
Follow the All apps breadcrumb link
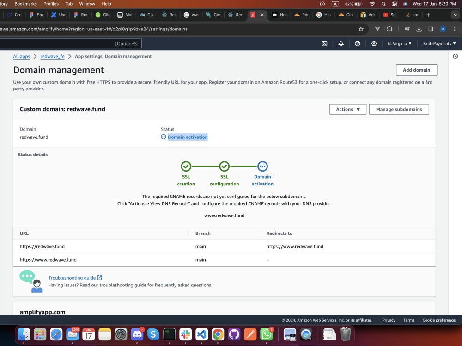tap(22, 56)
